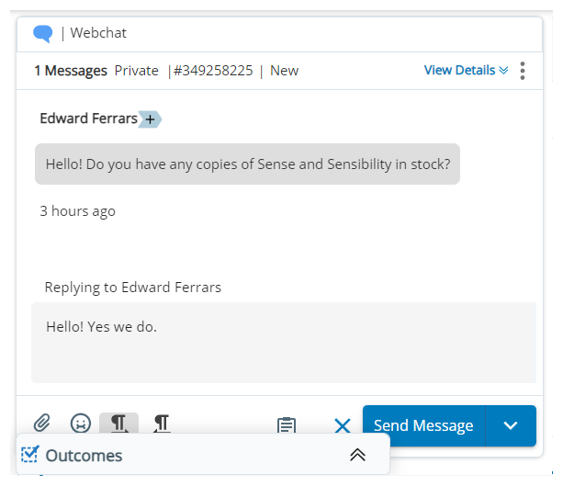The image size is (563, 486).
Task: Click the blue Webchat speech bubble icon
Action: (x=43, y=34)
